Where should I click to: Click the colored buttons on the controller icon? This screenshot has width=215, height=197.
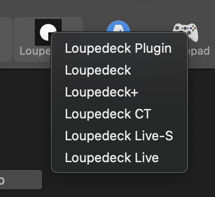(193, 28)
